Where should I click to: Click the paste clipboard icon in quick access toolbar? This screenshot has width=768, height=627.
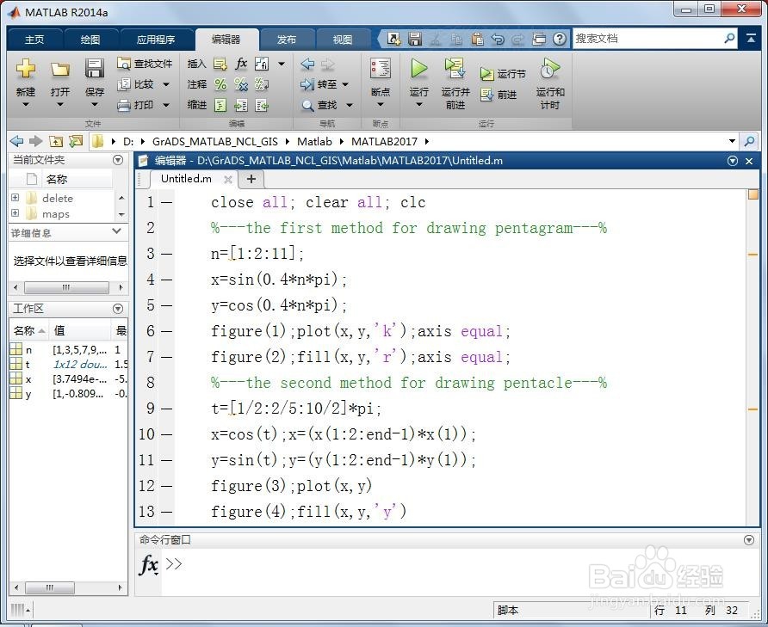(478, 39)
